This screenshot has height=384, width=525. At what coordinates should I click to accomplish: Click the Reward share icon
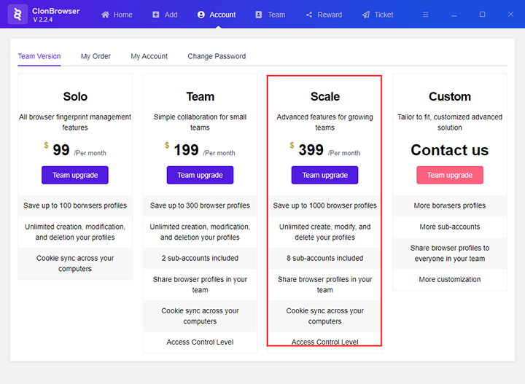(309, 15)
